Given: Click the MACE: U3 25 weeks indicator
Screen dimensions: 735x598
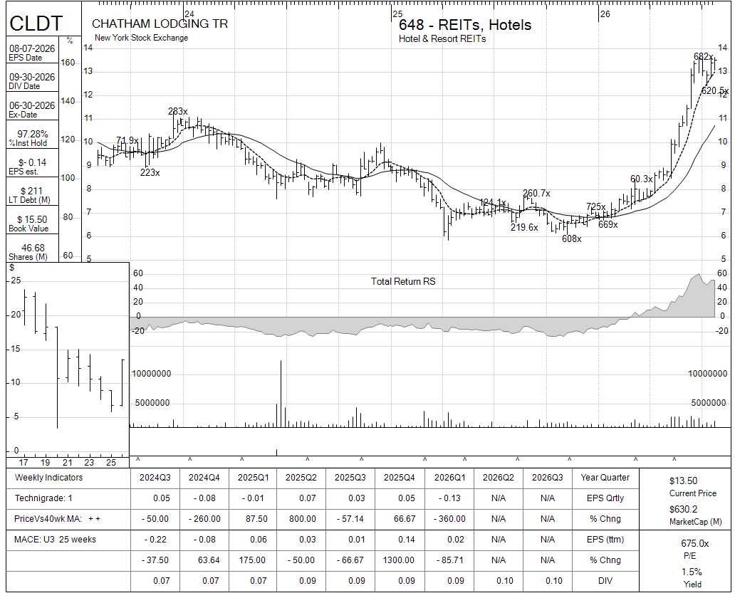Looking at the screenshot, I should (55, 540).
